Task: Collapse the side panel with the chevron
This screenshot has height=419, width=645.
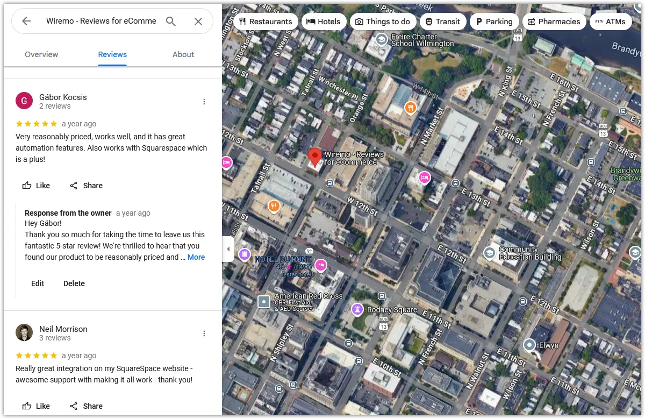Action: (227, 249)
